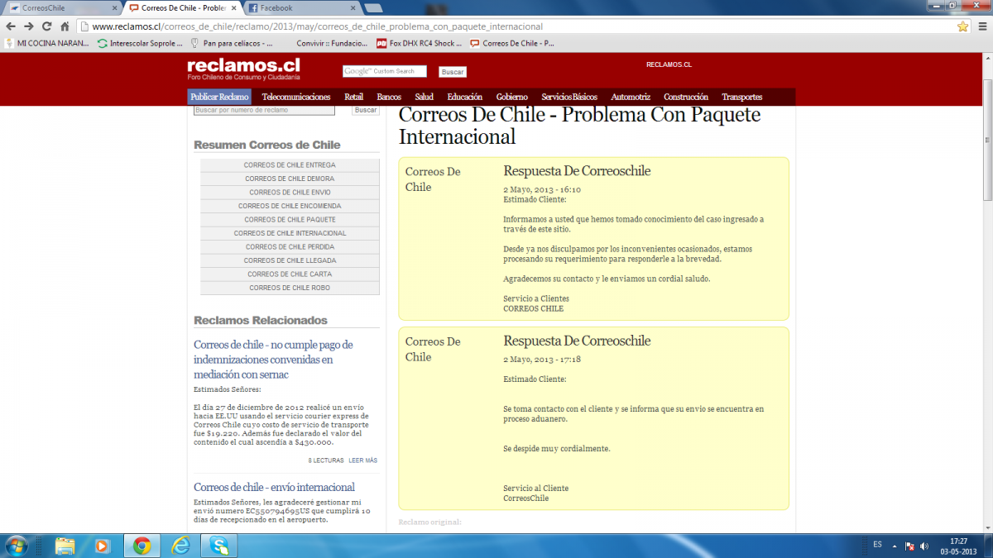Screen dimensions: 993x558
Task: Click the browser forward arrow
Action: click(x=30, y=26)
